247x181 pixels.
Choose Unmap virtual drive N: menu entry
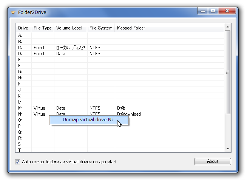(89, 120)
